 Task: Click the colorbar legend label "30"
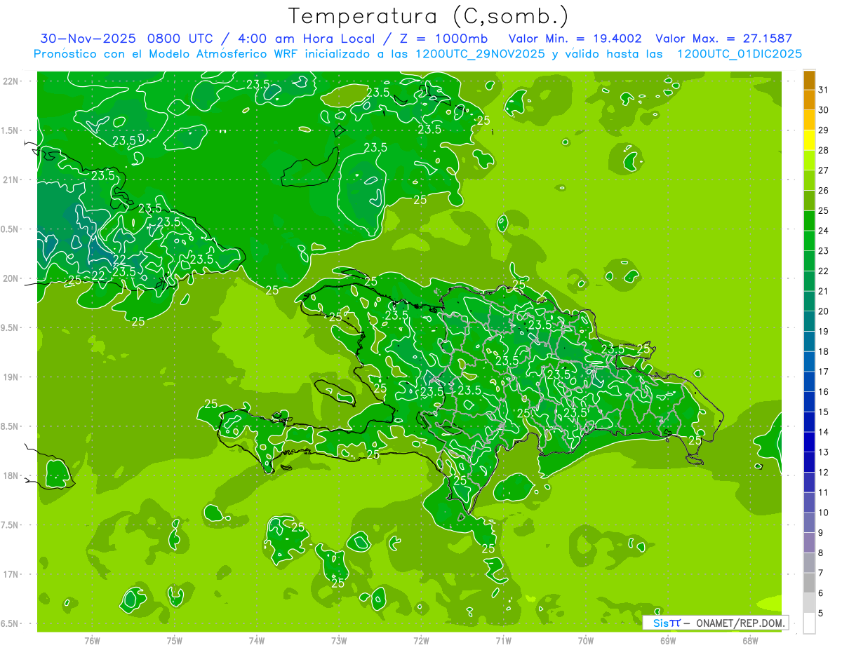coord(823,110)
